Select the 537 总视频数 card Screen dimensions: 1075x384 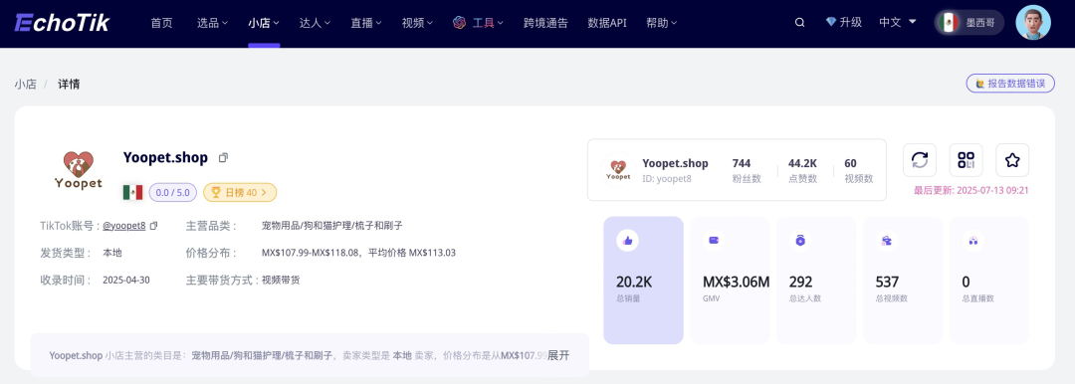point(903,280)
